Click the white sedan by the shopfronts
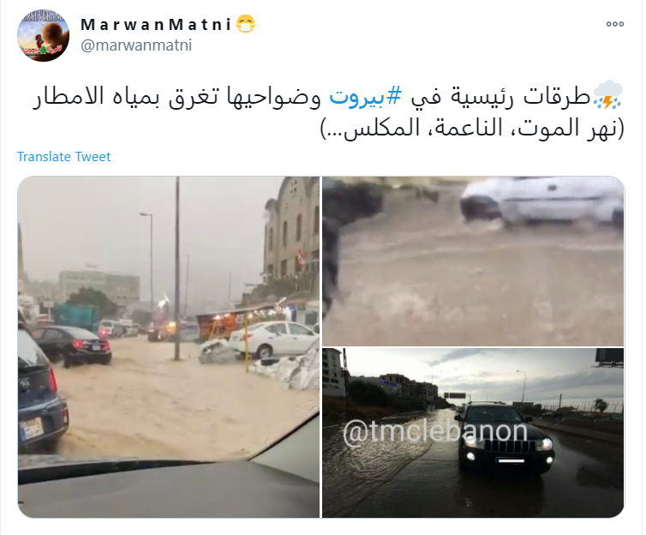This screenshot has height=535, width=646. [x=272, y=339]
